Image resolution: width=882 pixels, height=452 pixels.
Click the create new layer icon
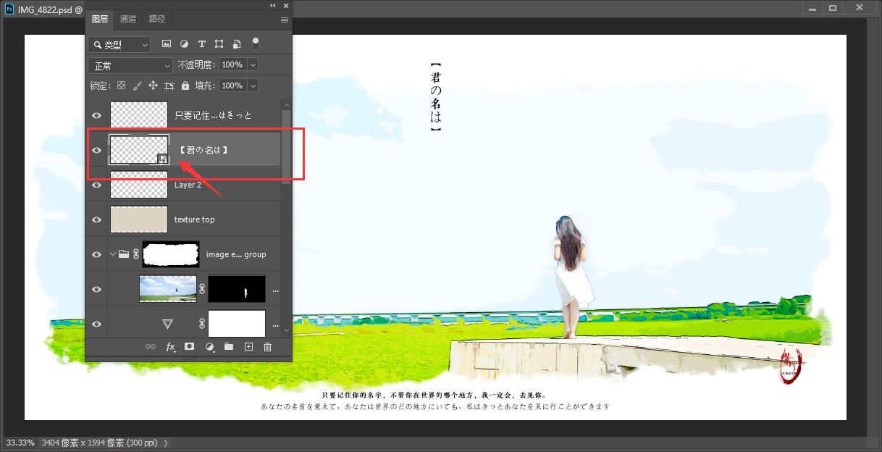click(248, 347)
